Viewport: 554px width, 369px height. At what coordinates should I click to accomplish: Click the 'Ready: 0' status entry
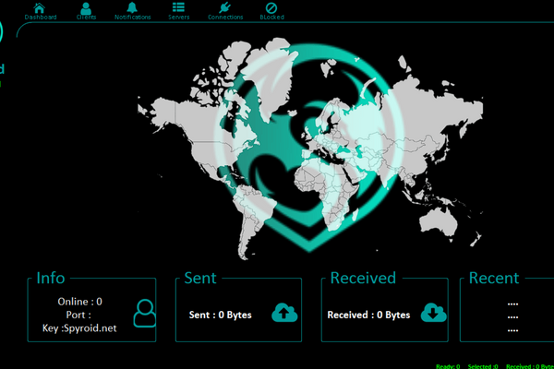pos(448,366)
